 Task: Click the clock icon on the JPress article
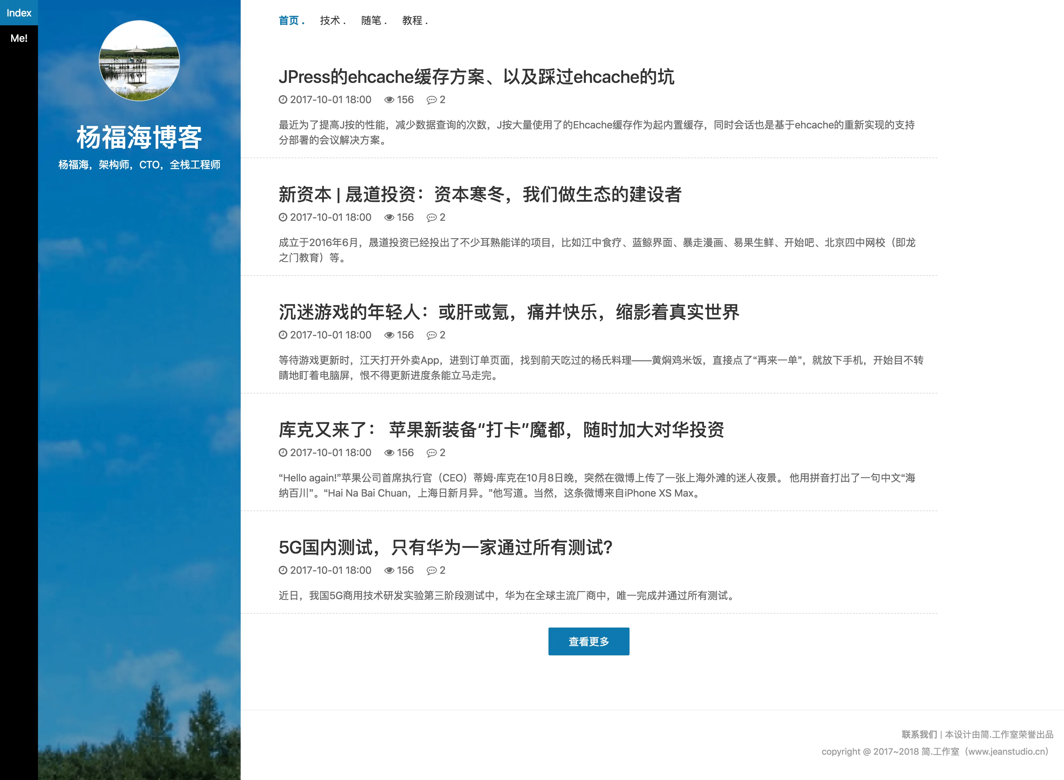click(x=283, y=100)
